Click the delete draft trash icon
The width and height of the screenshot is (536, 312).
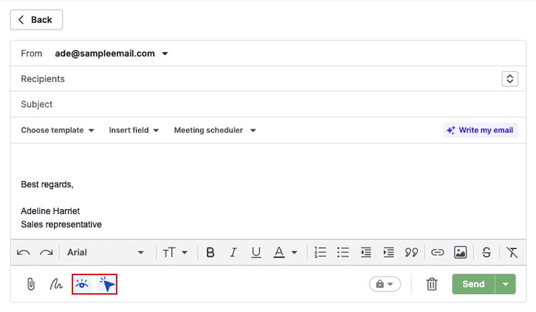pos(432,284)
